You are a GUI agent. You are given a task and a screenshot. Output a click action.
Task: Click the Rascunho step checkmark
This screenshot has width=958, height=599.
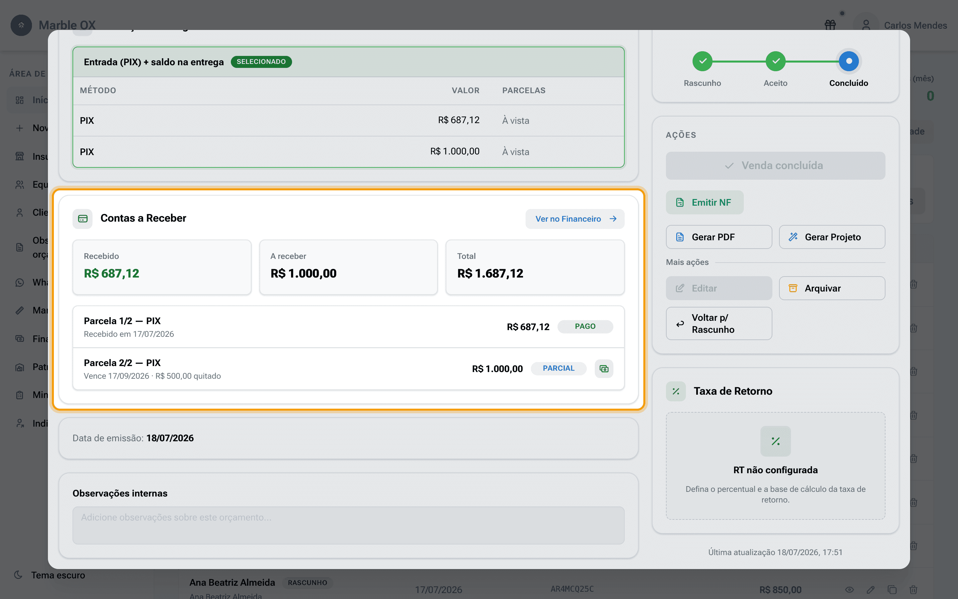coord(702,61)
